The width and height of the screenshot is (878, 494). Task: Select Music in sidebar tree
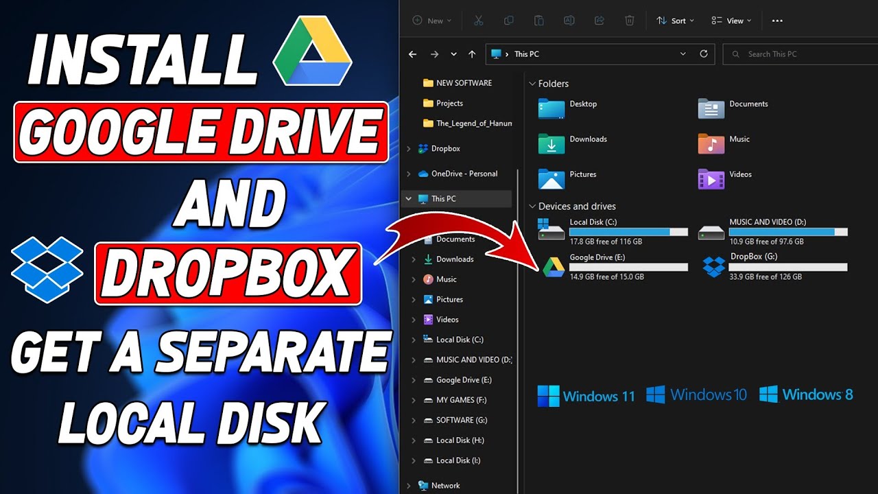click(440, 279)
